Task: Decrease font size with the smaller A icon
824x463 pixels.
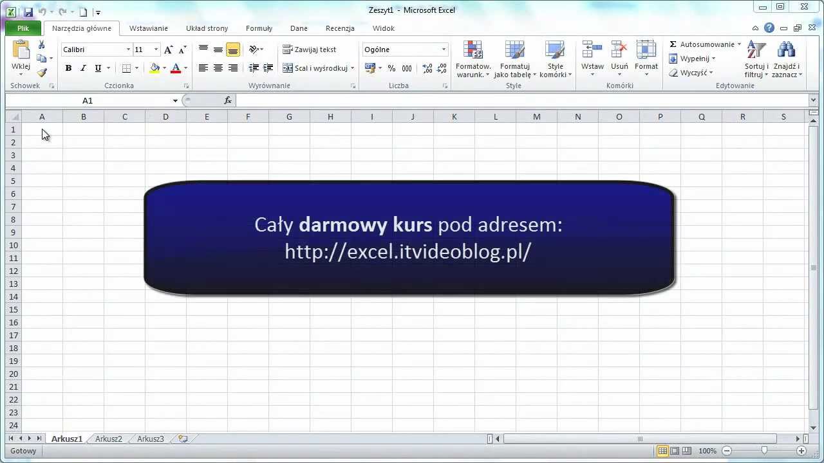Action: click(x=183, y=50)
